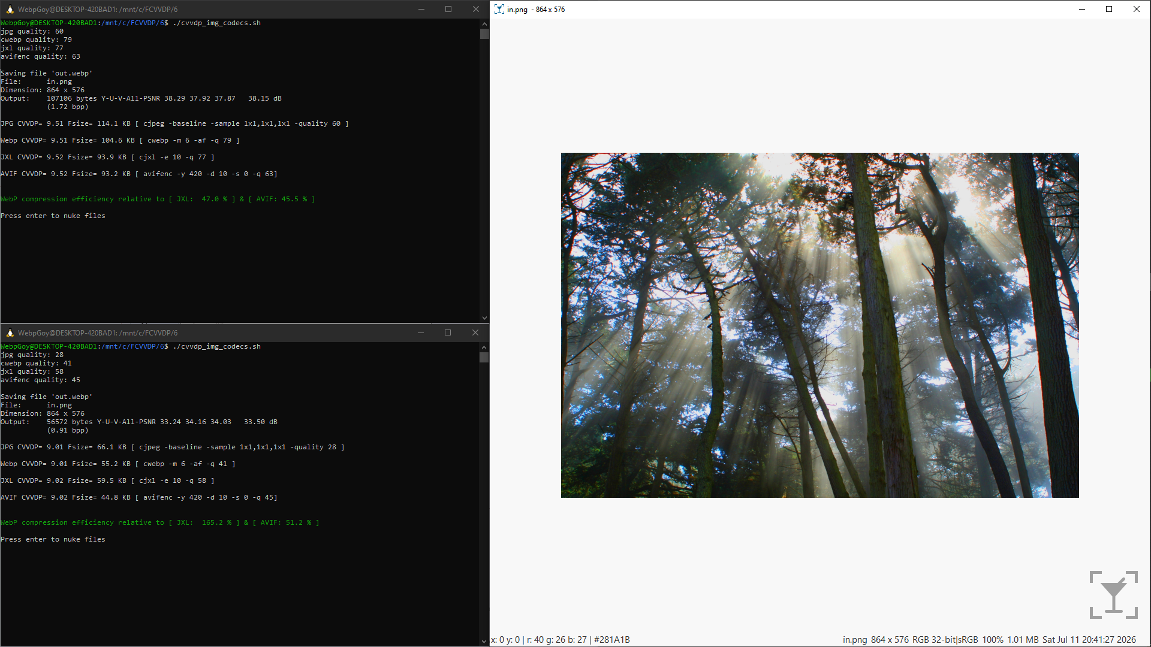Viewport: 1151px width, 647px height.
Task: Click the #281A1B pixel color readout in status bar
Action: [x=612, y=640]
